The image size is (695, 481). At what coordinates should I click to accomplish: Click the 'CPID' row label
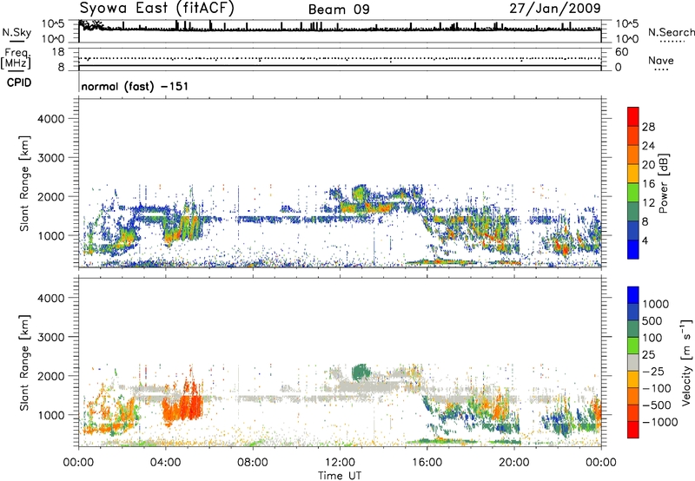click(19, 82)
